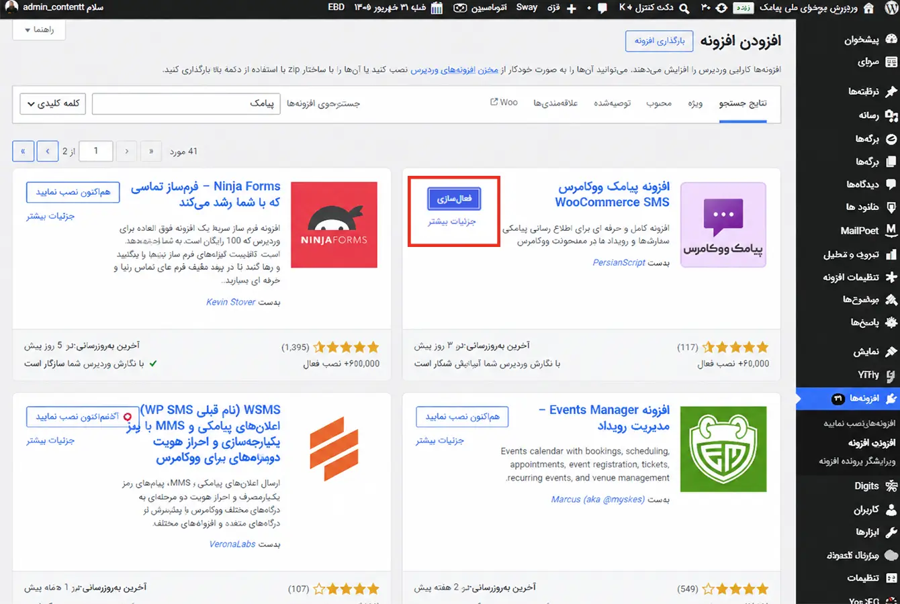The width and height of the screenshot is (900, 604).
Task: Go to the next page of results
Action: coord(48,151)
